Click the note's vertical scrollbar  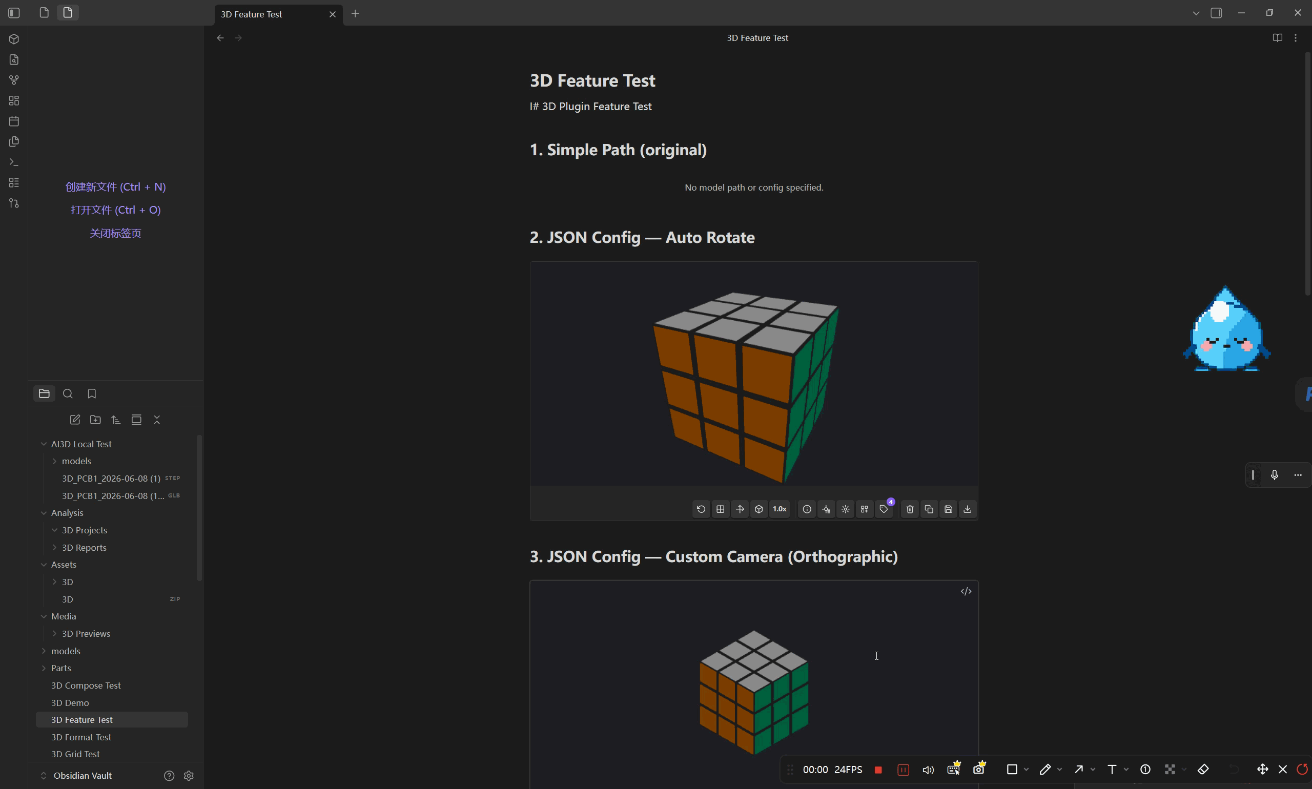coord(1308,173)
